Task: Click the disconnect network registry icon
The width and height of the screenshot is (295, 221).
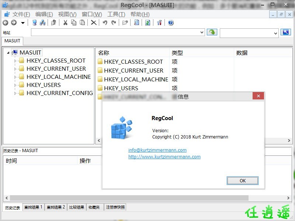Action: pyautogui.click(x=42, y=23)
